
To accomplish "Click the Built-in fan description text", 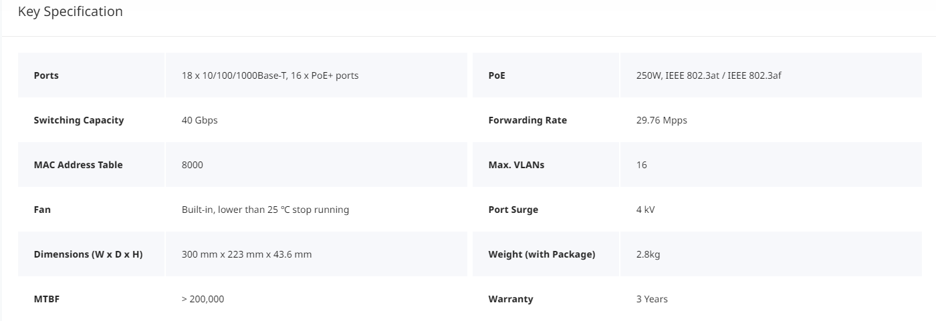I will (x=265, y=210).
